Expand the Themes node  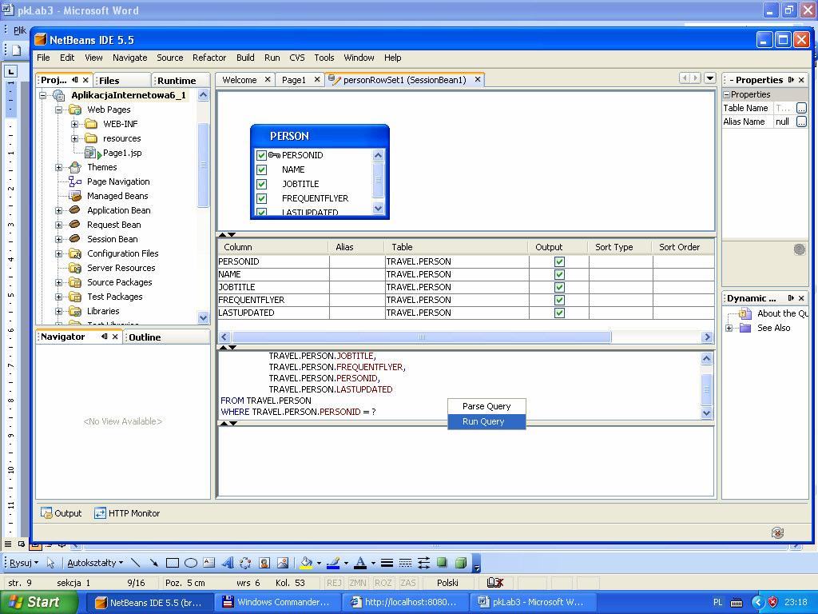[x=58, y=168]
